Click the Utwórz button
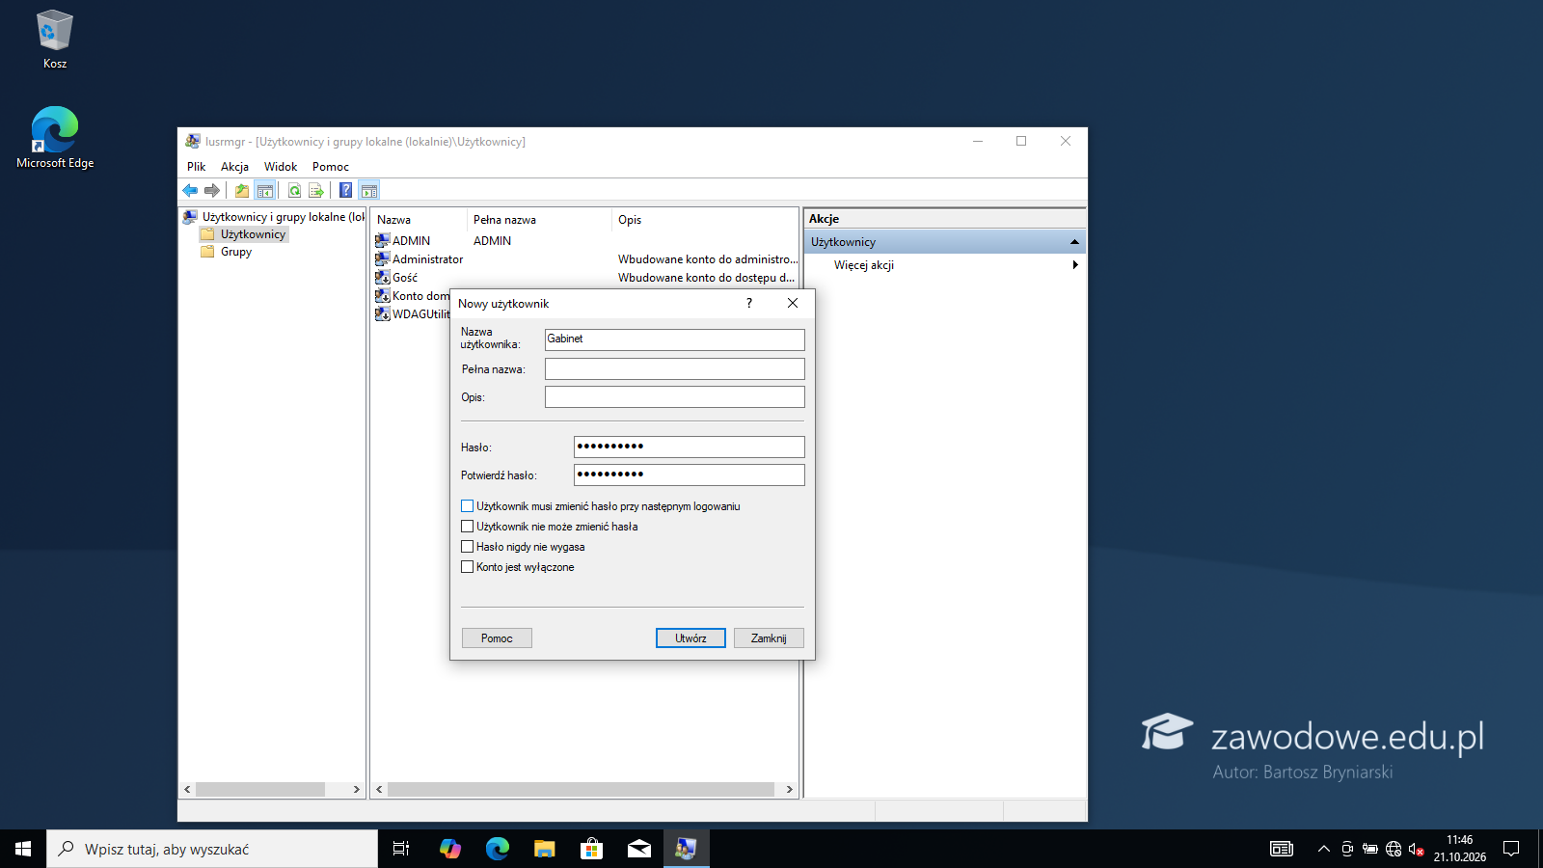The width and height of the screenshot is (1543, 868). coord(690,637)
